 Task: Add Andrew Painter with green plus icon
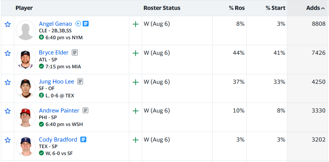[x=136, y=111]
